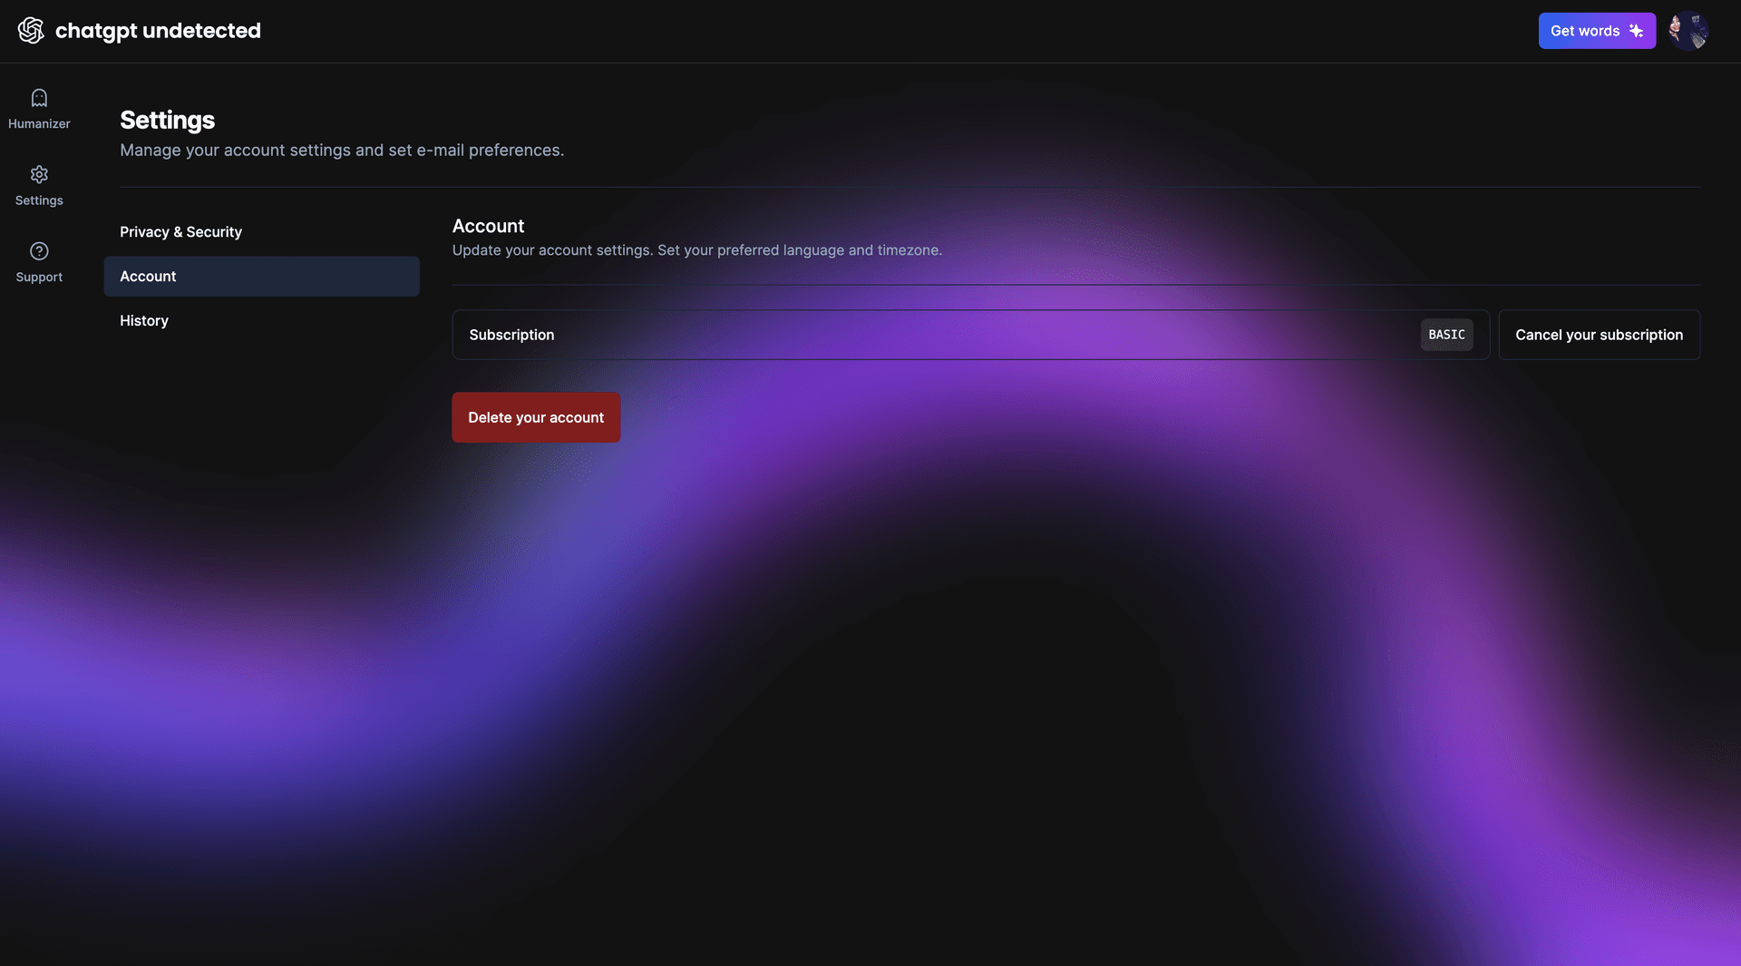The height and width of the screenshot is (966, 1741).
Task: Click the Account section heading
Action: click(488, 226)
